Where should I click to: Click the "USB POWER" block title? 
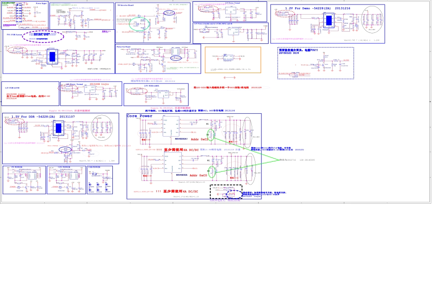pos(95,167)
